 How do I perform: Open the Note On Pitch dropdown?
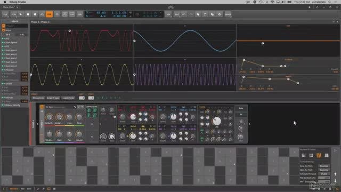click(324, 166)
